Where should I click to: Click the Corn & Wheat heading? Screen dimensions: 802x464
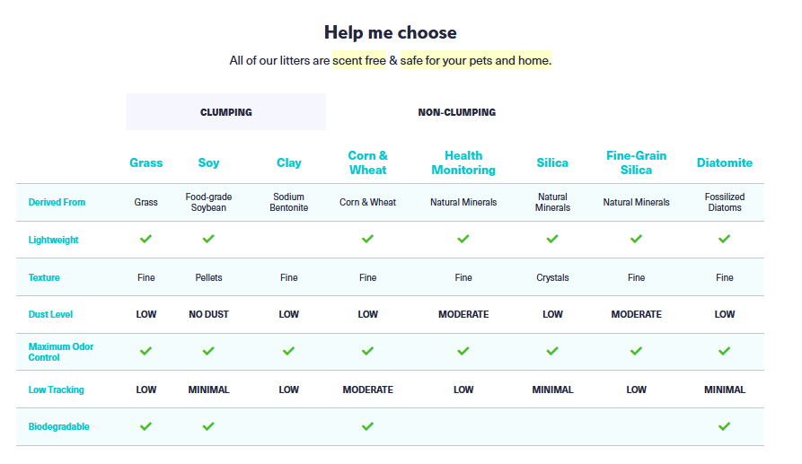pyautogui.click(x=367, y=162)
